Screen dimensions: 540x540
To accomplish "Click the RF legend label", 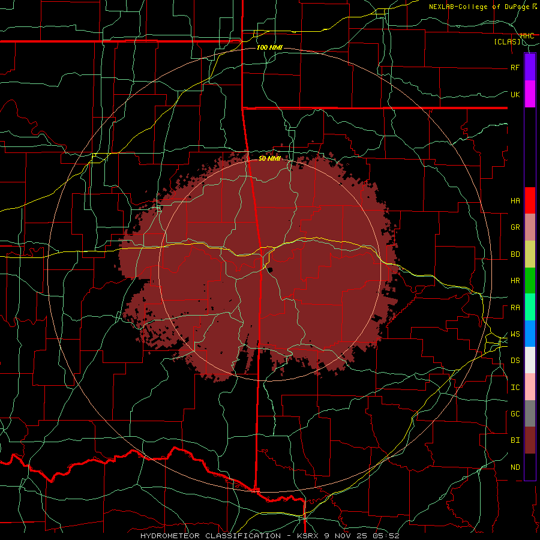I will coord(515,67).
